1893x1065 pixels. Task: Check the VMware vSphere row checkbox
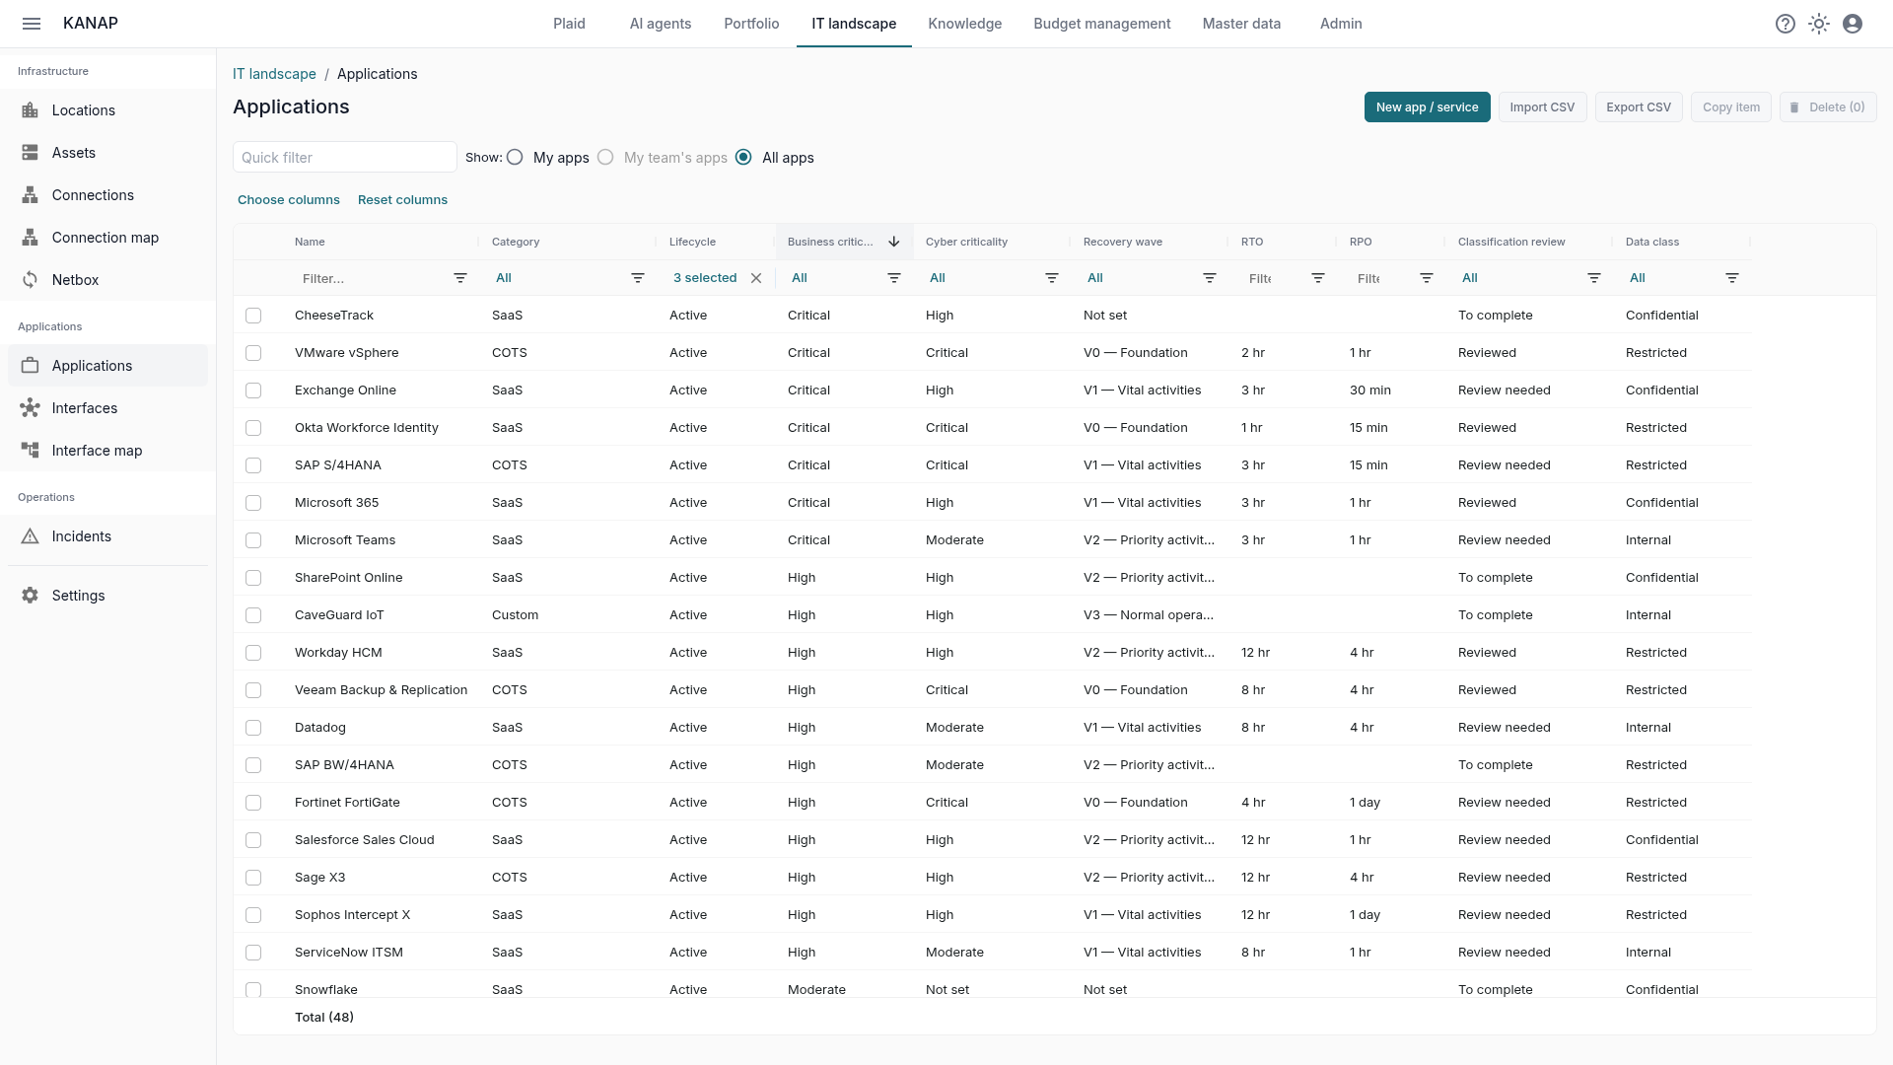pos(253,353)
